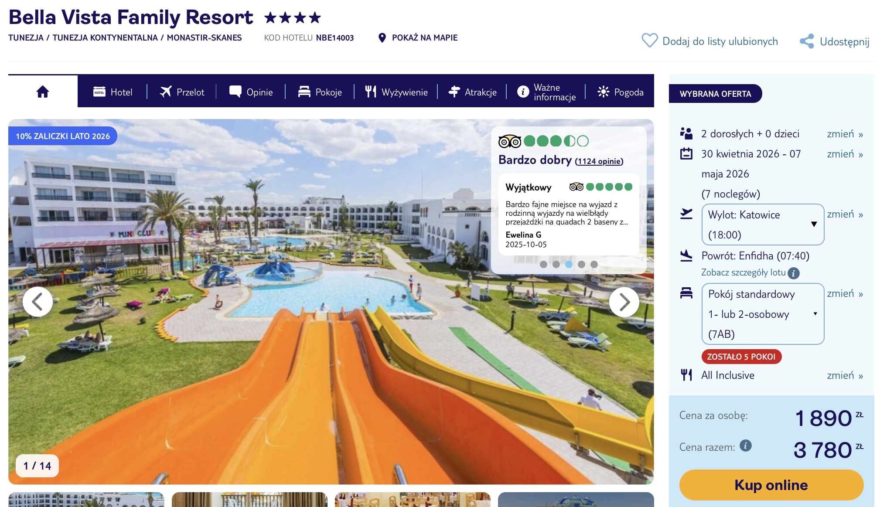Show next photo with right arrow

click(x=624, y=302)
